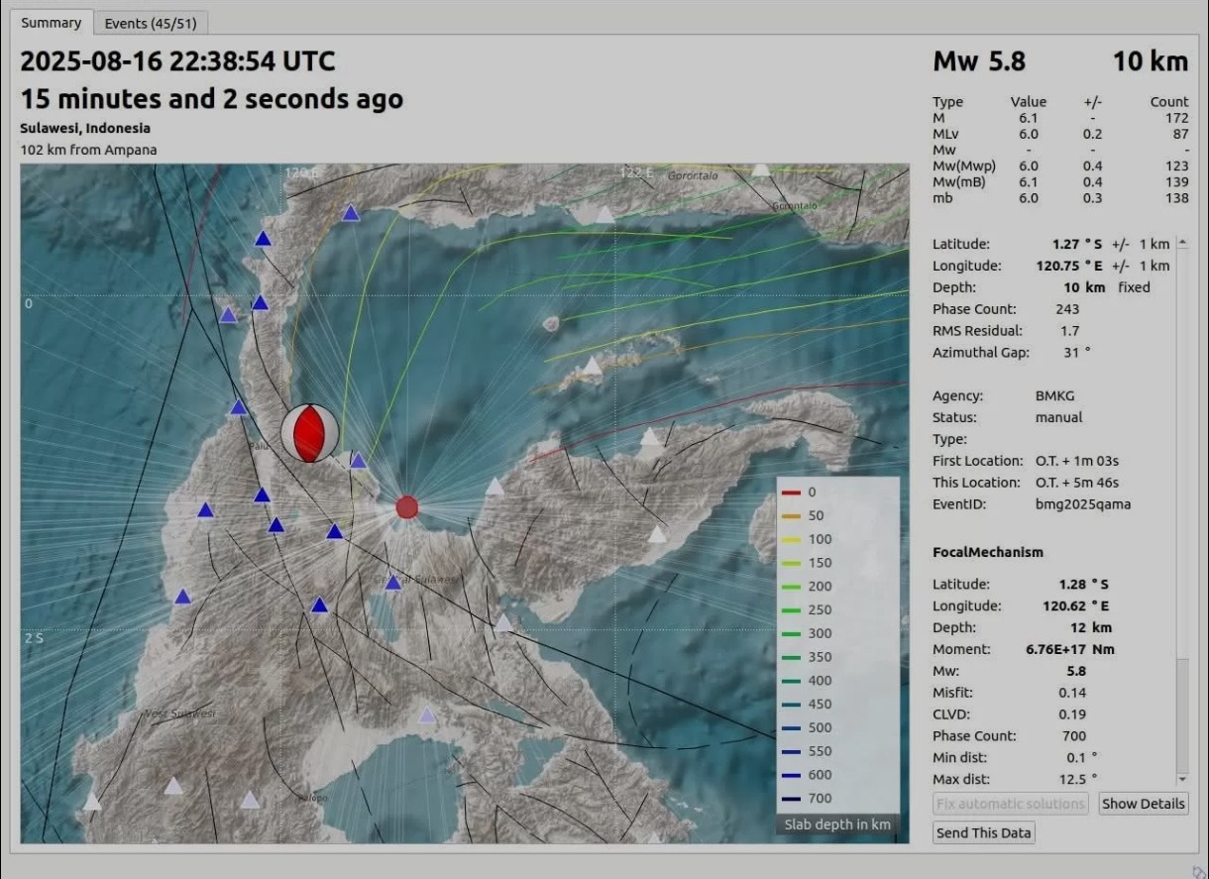
Task: Select white station triangle on gulf island
Action: [x=592, y=366]
